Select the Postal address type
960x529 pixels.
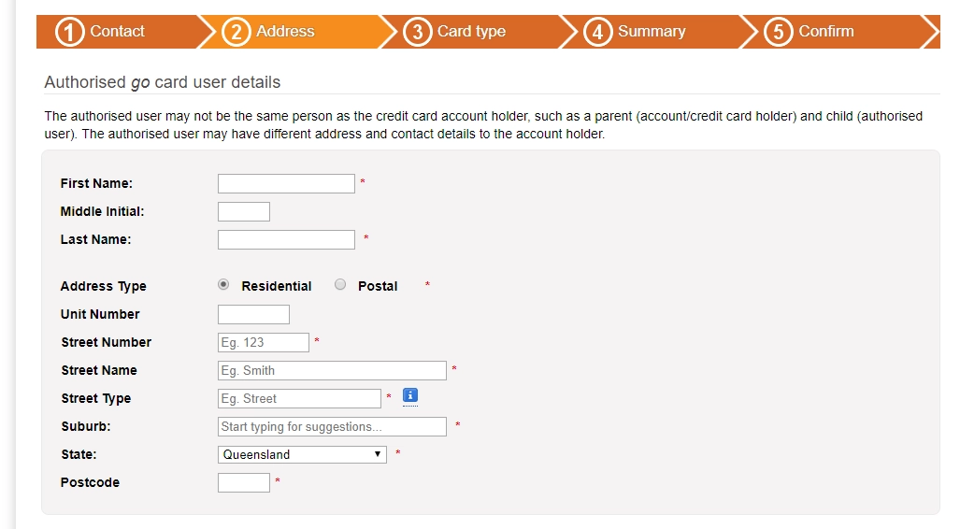pyautogui.click(x=340, y=285)
